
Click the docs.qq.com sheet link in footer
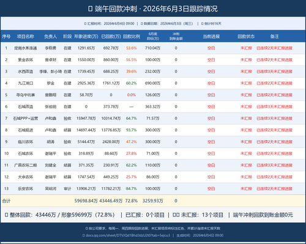pos(128,235)
